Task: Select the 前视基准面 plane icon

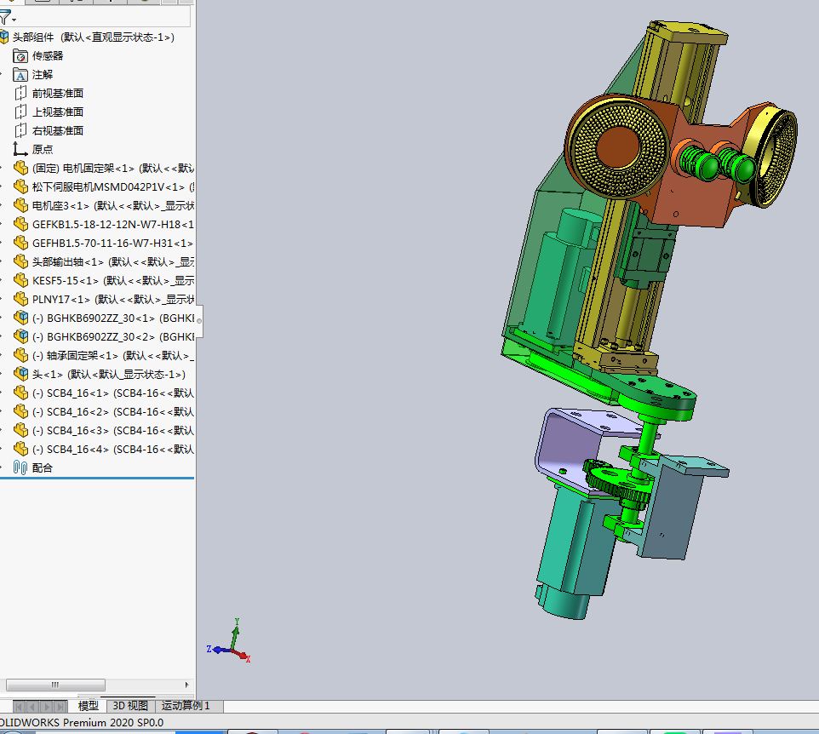Action: 20,94
